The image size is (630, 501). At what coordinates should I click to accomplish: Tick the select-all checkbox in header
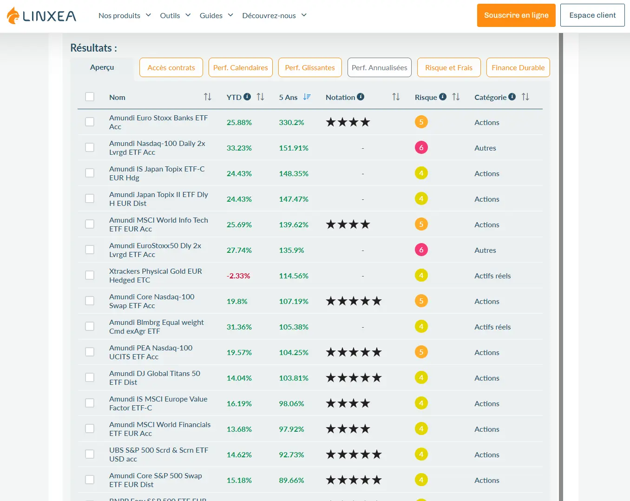90,97
